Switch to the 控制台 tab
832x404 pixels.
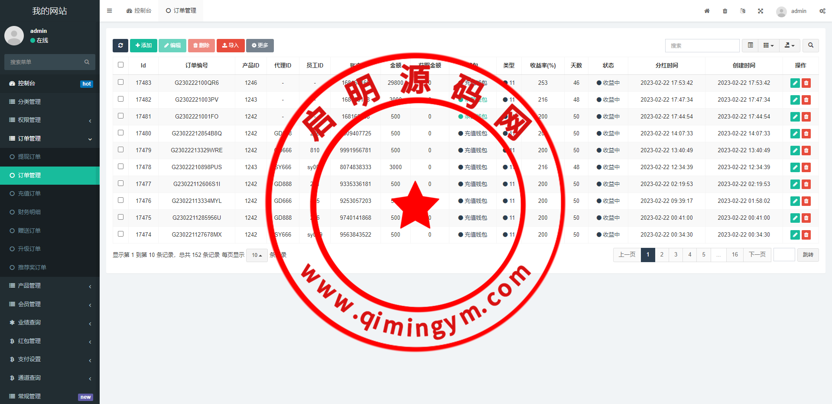pos(139,11)
